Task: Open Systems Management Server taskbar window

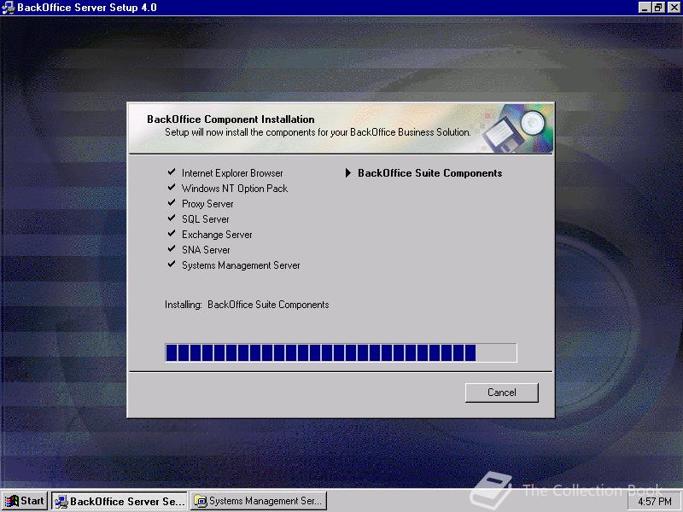Action: pyautogui.click(x=259, y=501)
